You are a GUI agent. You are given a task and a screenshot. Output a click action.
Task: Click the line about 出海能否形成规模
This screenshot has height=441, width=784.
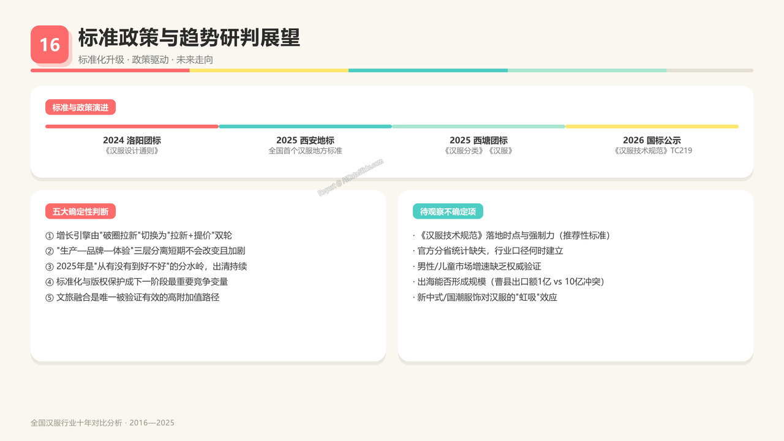[x=509, y=282]
